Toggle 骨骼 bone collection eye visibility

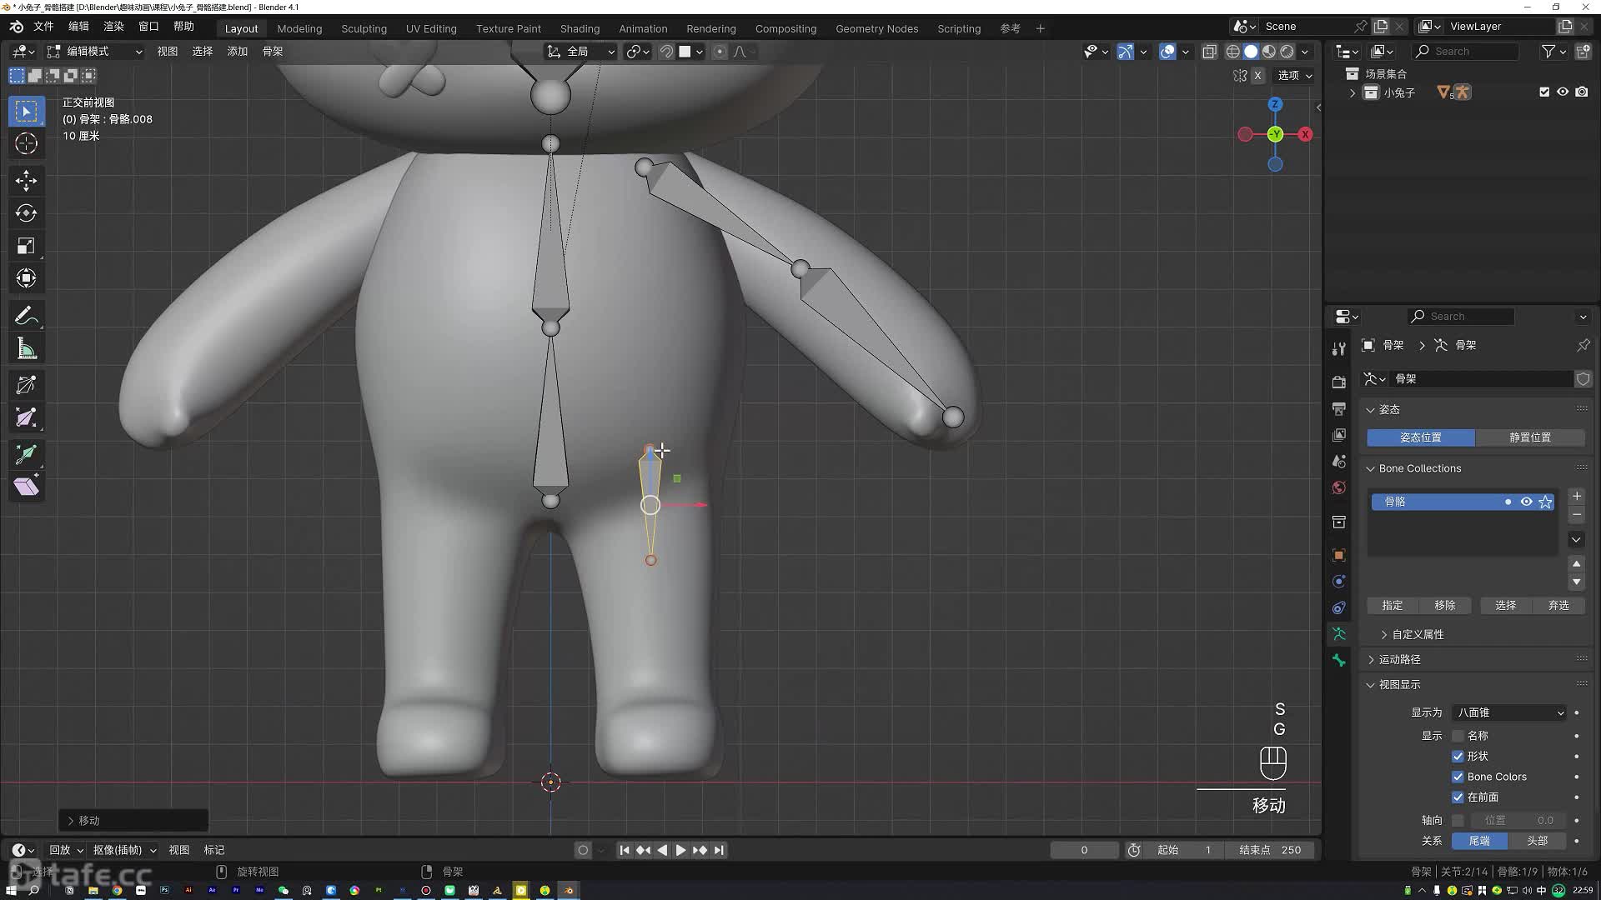point(1526,502)
